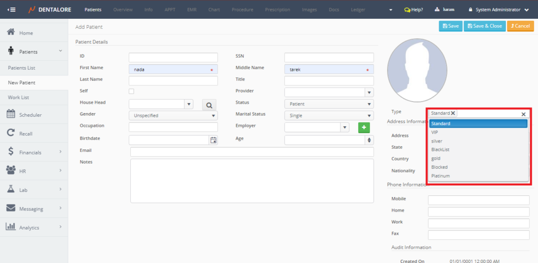The width and height of the screenshot is (538, 263).
Task: Open the Help chat bubble link
Action: pyautogui.click(x=413, y=10)
